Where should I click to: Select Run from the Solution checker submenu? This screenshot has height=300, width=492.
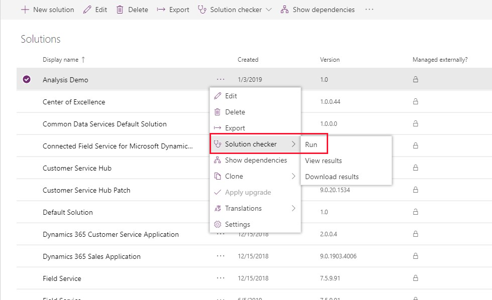tap(313, 144)
